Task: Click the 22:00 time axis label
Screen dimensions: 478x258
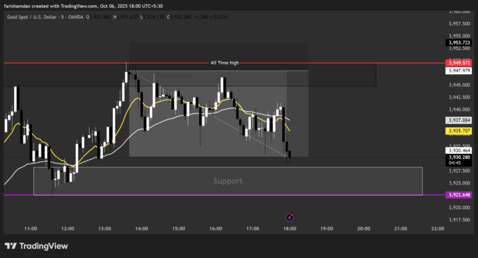Action: click(438, 228)
